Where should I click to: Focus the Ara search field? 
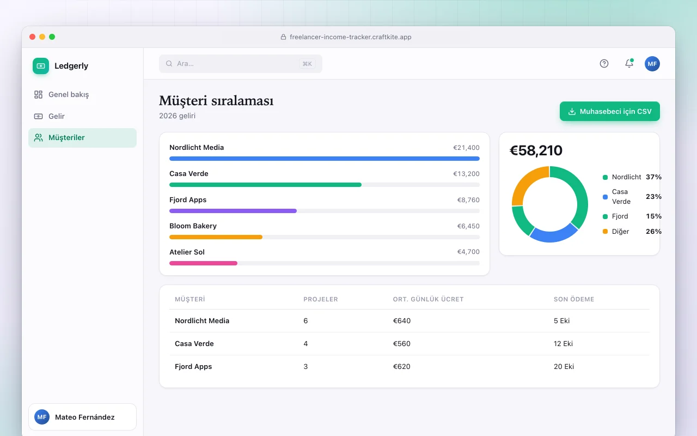pos(241,64)
